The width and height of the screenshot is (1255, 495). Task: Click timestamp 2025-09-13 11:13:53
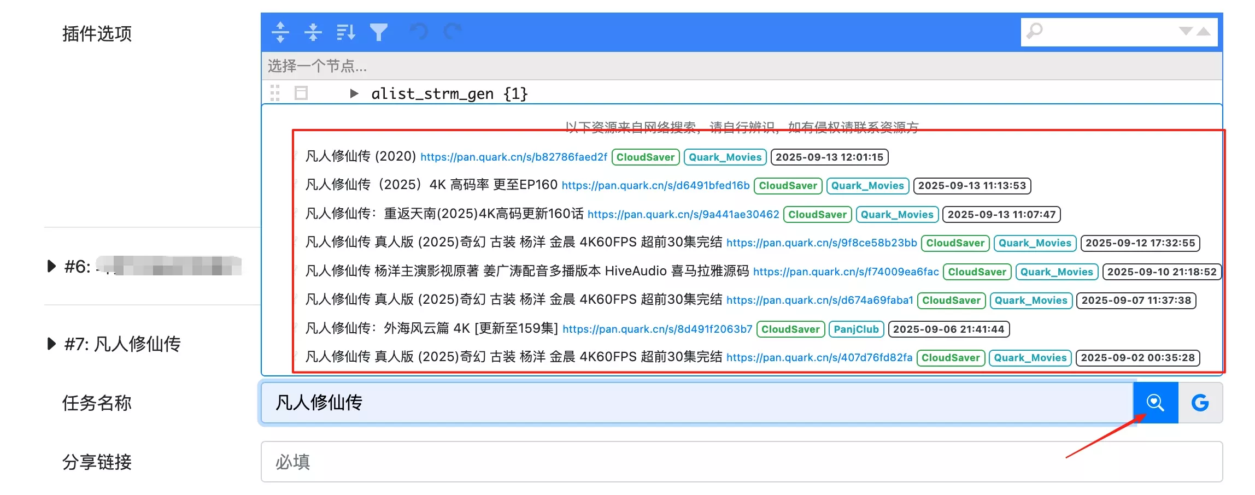[972, 185]
